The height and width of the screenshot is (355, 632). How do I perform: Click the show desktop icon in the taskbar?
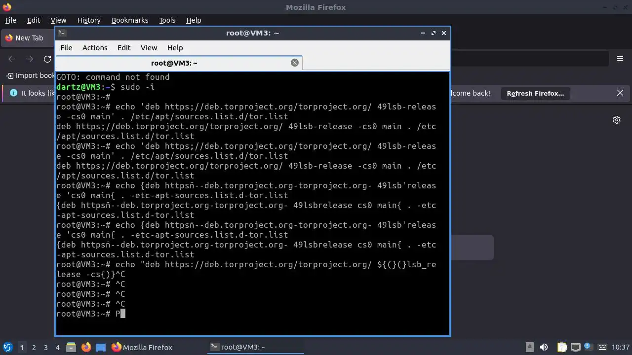coord(101,347)
